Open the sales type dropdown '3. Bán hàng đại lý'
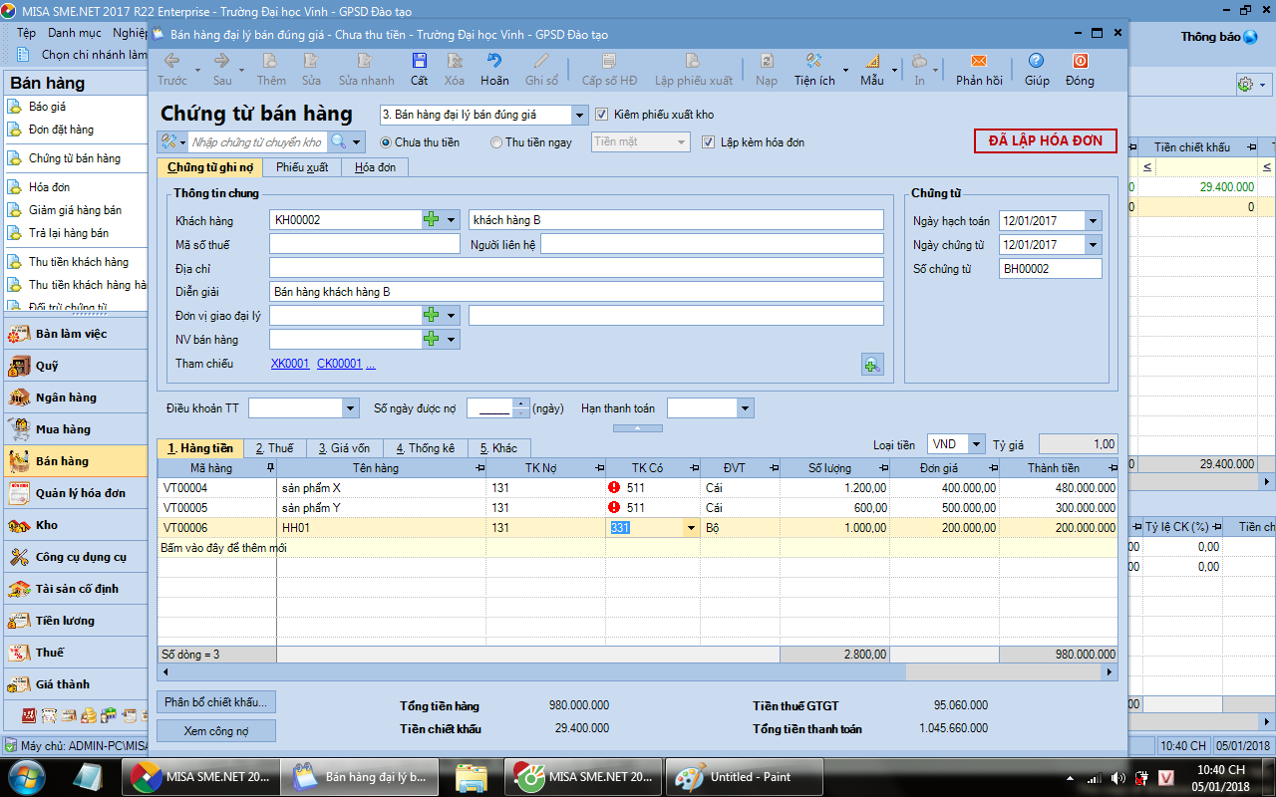 coord(580,115)
